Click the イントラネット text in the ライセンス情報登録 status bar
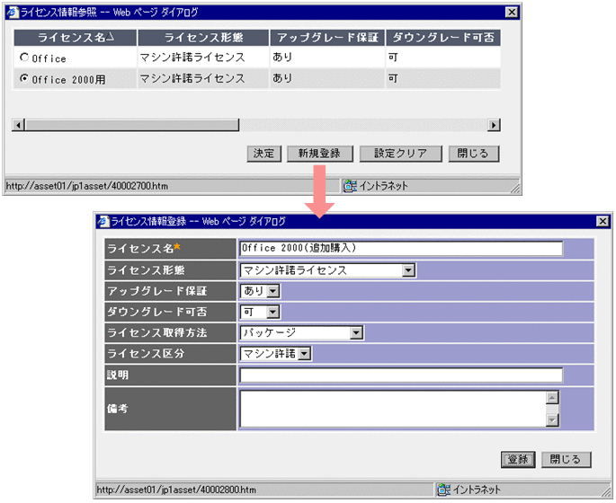616x503 pixels. click(x=477, y=490)
